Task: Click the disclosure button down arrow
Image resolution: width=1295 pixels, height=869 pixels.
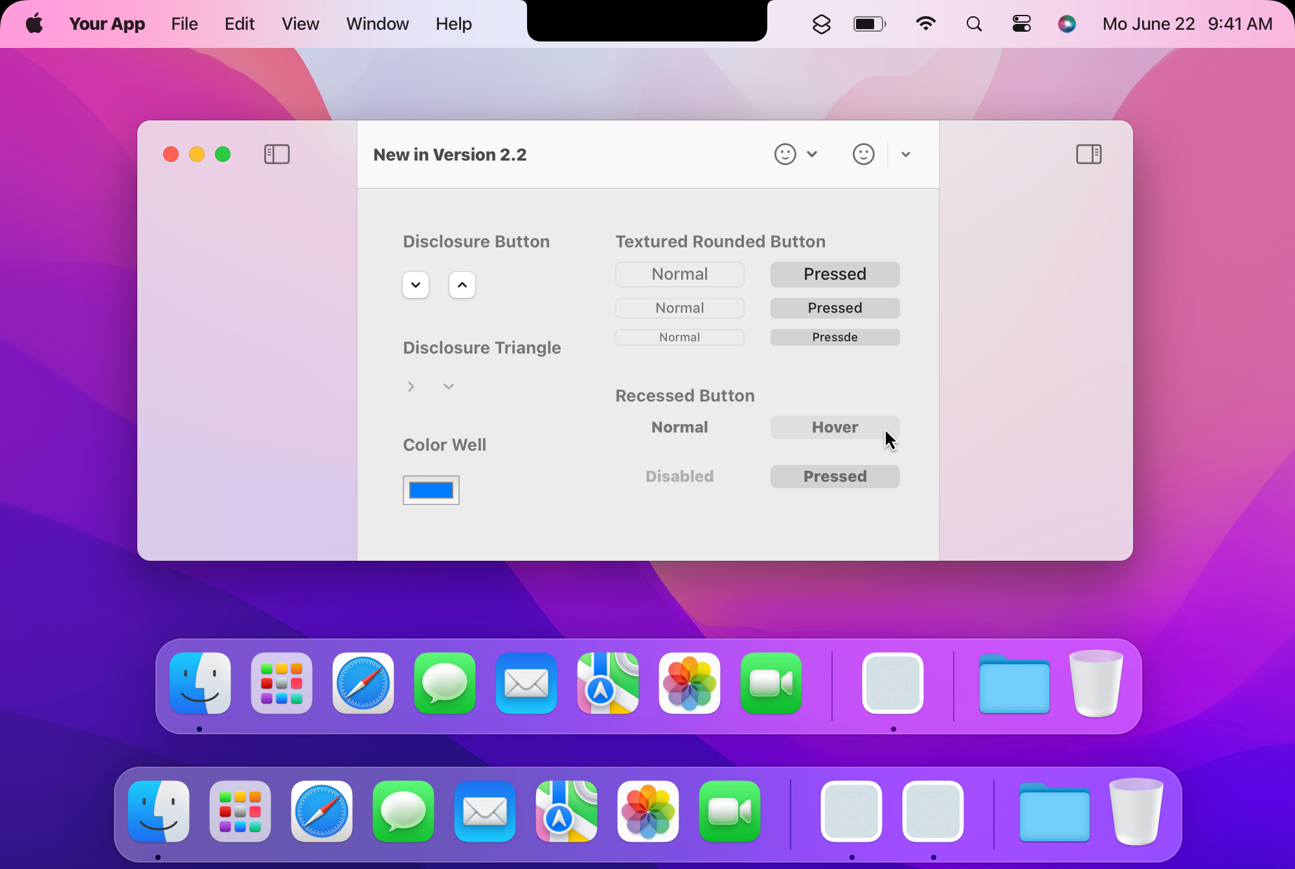Action: click(x=416, y=284)
